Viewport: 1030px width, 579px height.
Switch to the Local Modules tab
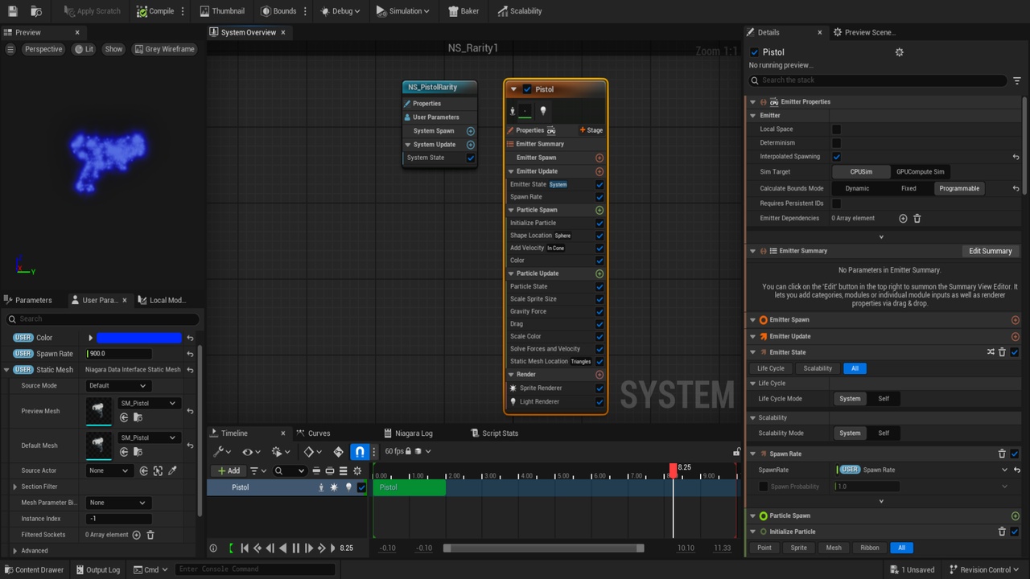pos(162,300)
